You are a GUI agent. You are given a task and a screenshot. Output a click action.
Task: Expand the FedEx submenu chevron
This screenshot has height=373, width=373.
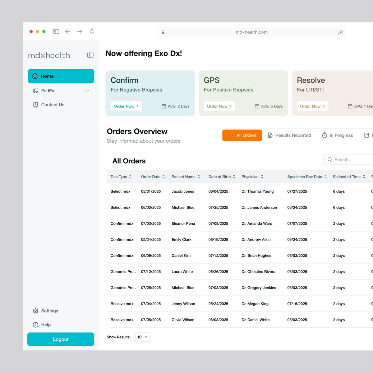[87, 91]
